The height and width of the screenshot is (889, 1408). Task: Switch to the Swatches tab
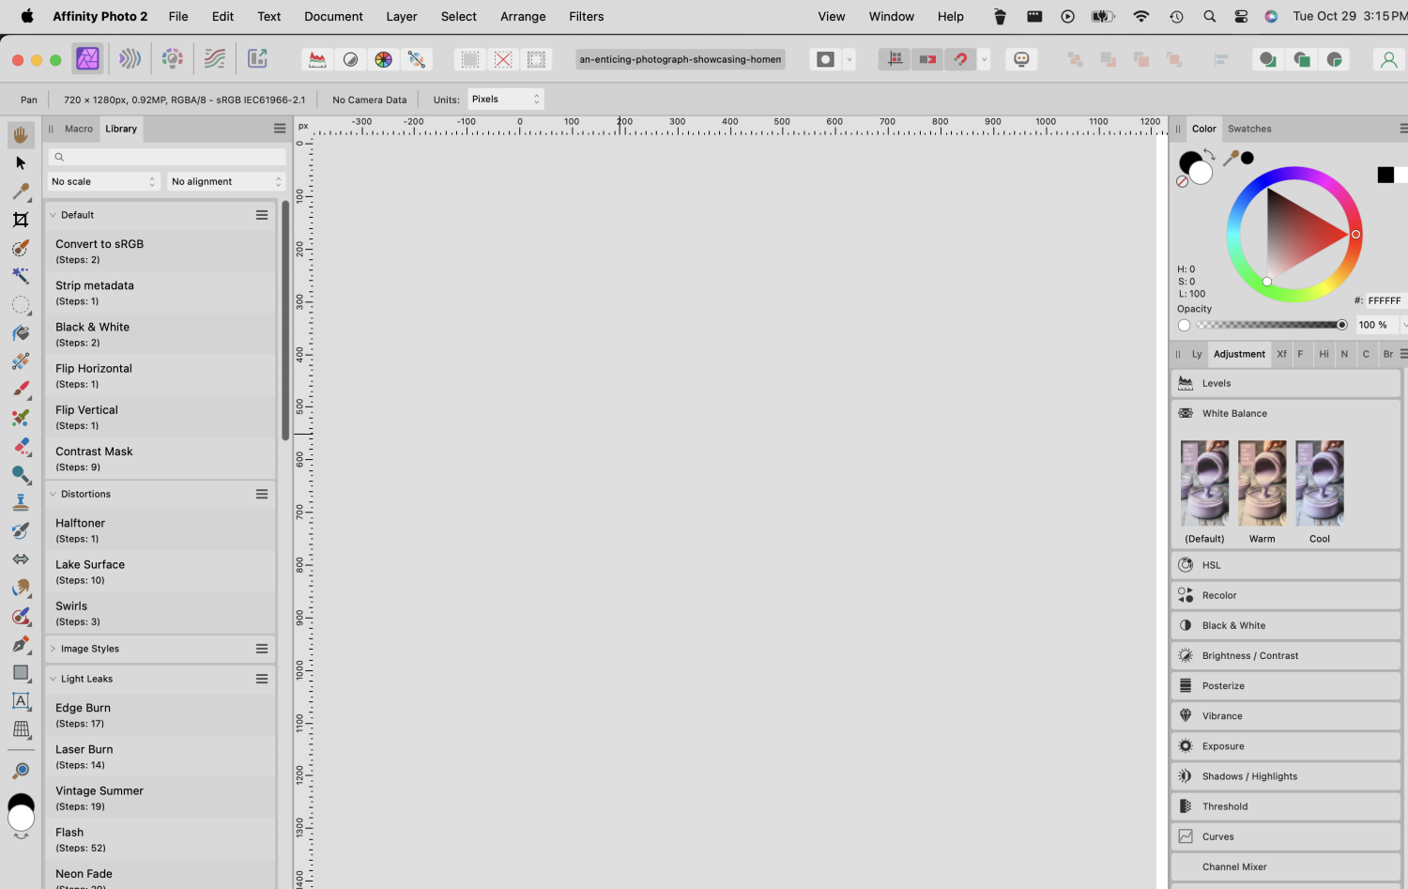(x=1249, y=129)
